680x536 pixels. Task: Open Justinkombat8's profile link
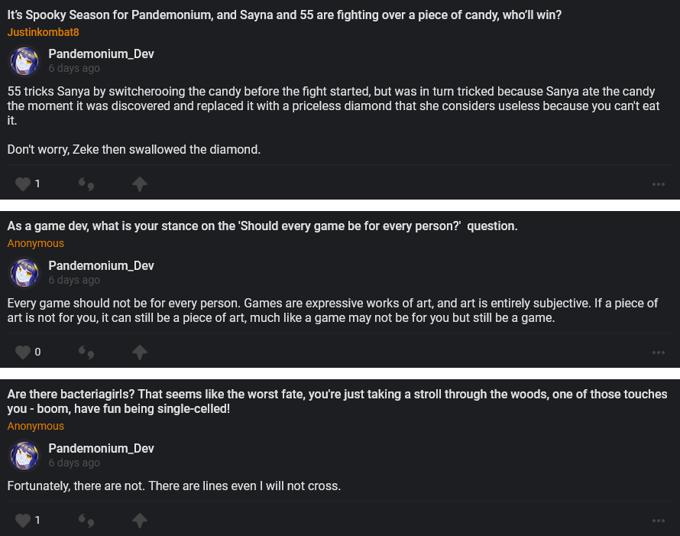(44, 32)
